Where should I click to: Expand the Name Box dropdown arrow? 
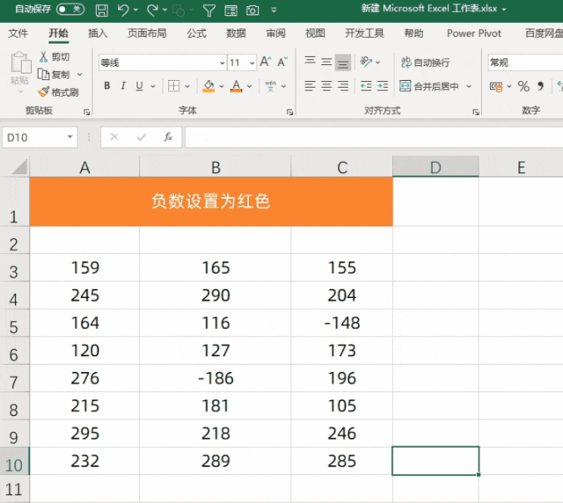[x=70, y=138]
